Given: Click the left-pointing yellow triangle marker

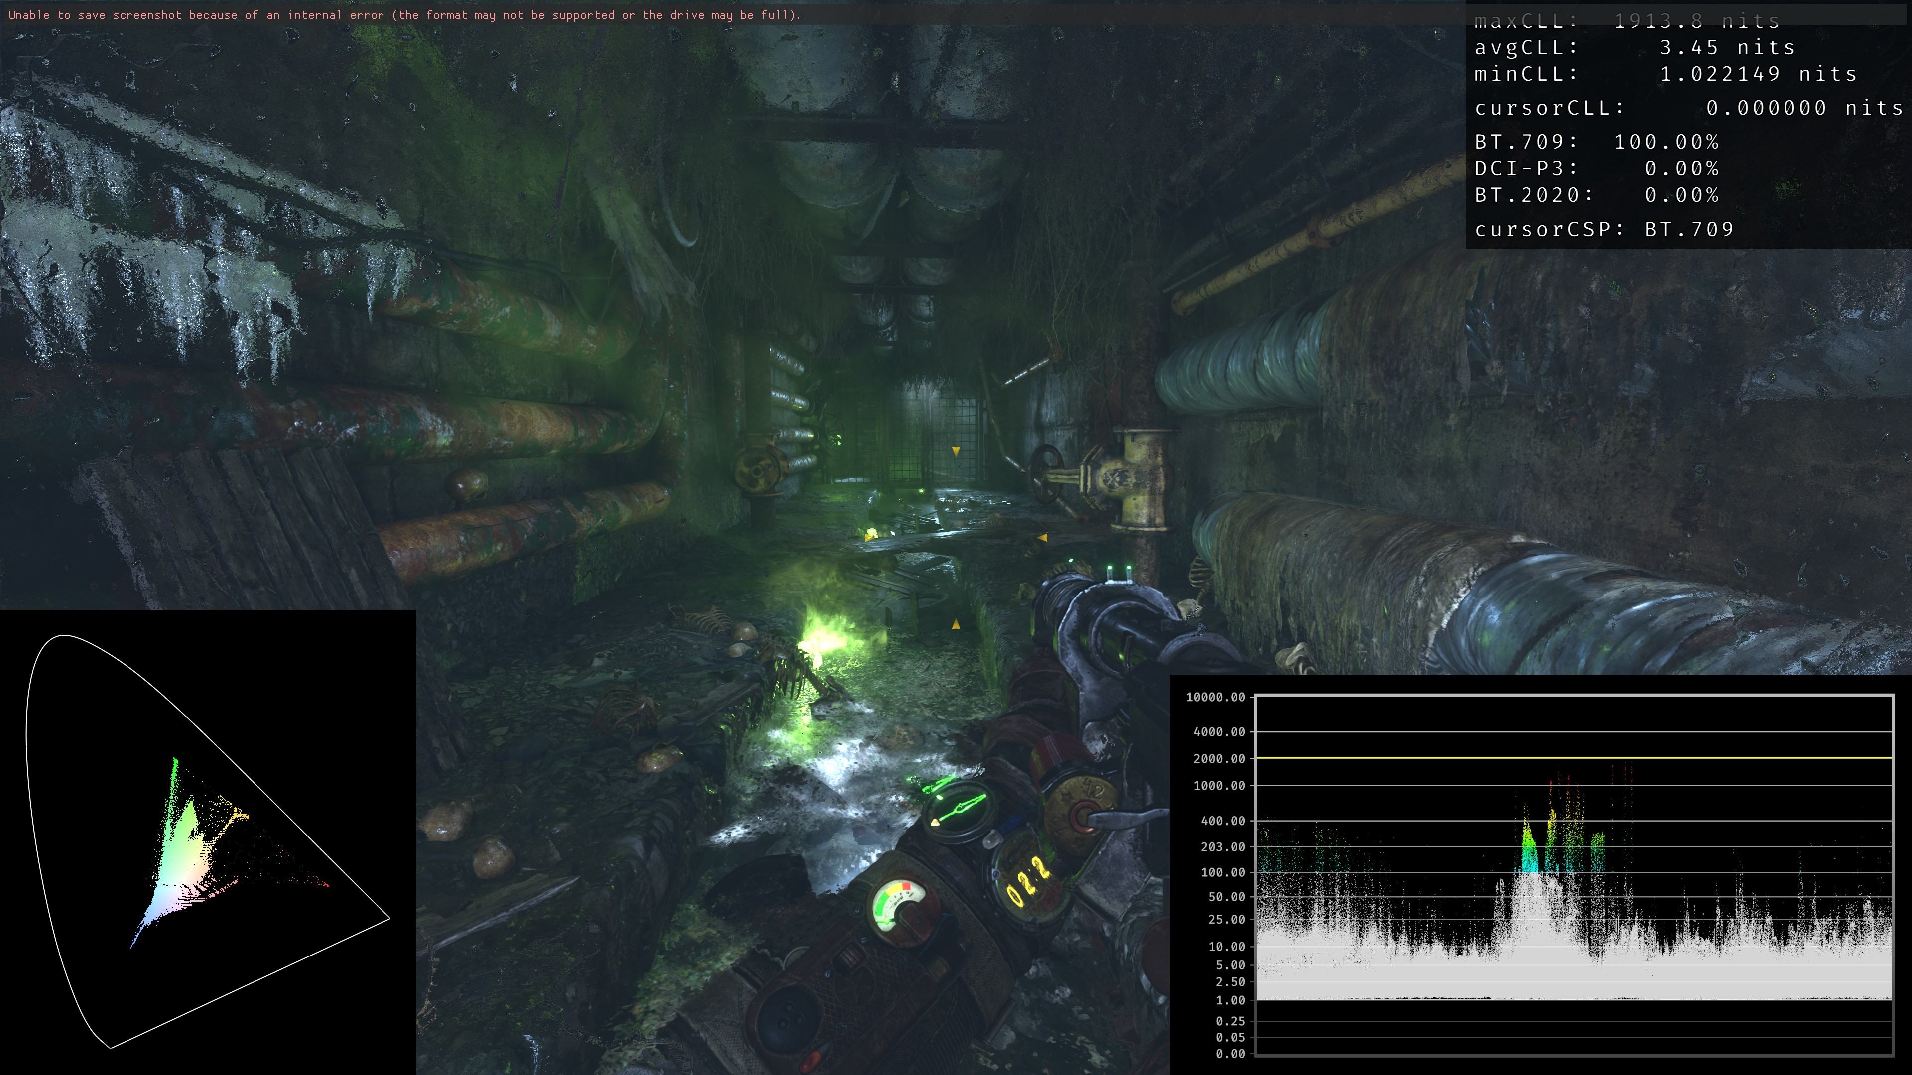Looking at the screenshot, I should [1042, 537].
